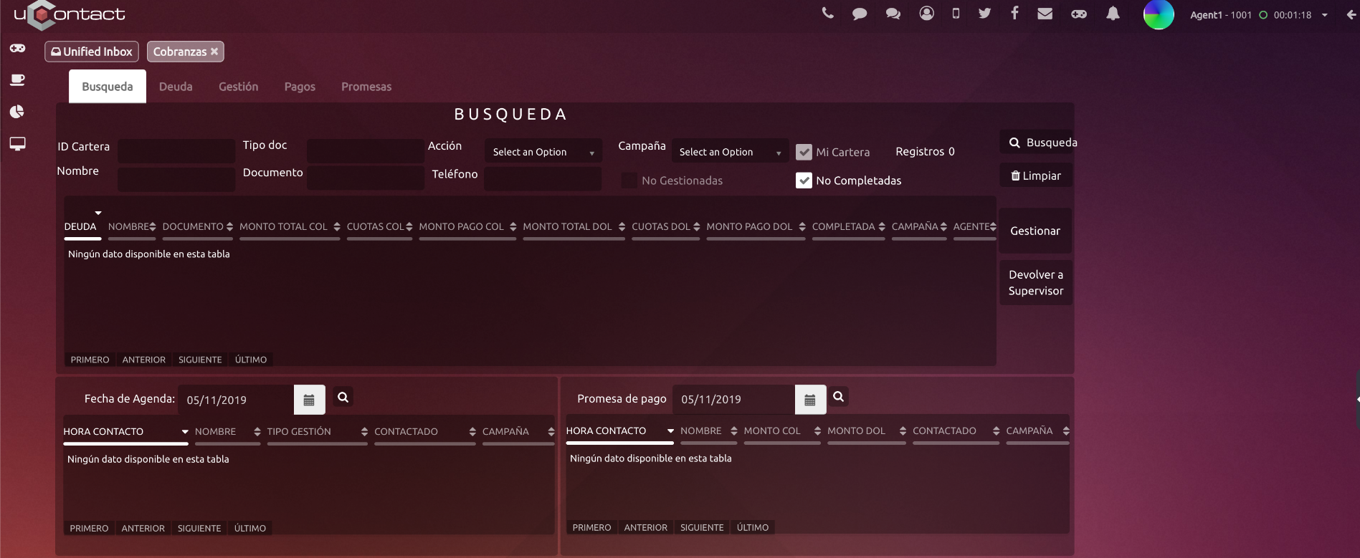The width and height of the screenshot is (1360, 558).
Task: Toggle the Mi Cartera checkbox
Action: coord(804,152)
